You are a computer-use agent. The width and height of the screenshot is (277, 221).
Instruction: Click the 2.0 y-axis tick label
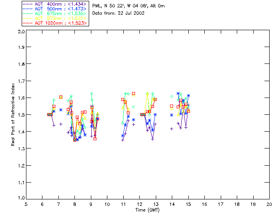pyautogui.click(x=21, y=32)
